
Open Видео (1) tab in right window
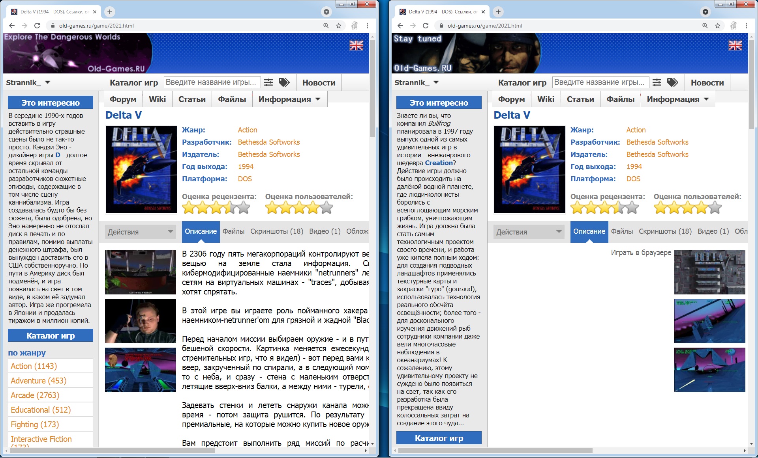coord(713,231)
